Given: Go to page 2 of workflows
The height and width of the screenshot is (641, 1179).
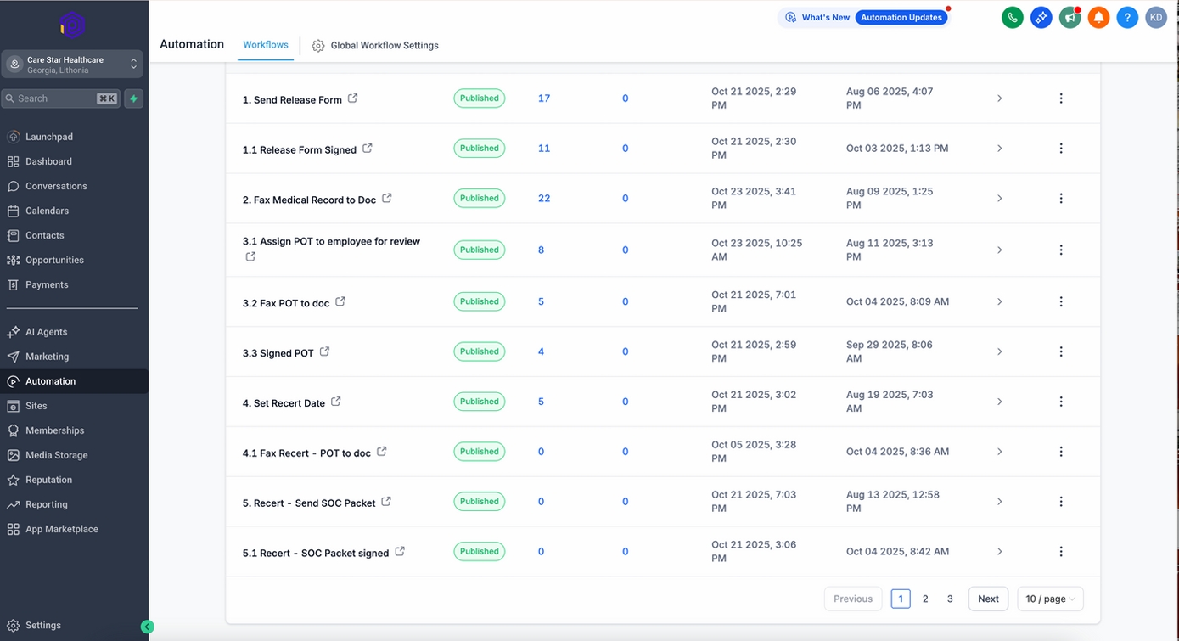Looking at the screenshot, I should click(925, 599).
